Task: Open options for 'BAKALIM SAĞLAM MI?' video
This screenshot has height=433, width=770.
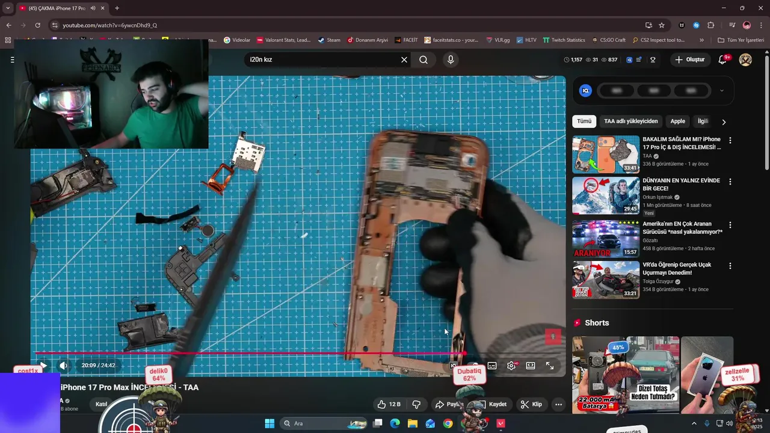Action: click(730, 140)
